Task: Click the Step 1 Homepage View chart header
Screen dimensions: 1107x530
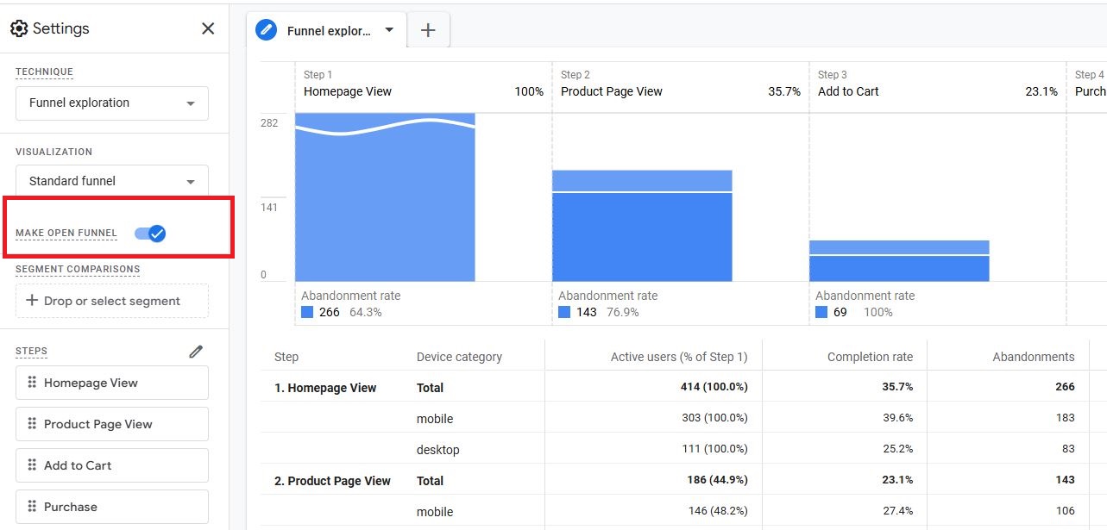Action: pos(423,84)
